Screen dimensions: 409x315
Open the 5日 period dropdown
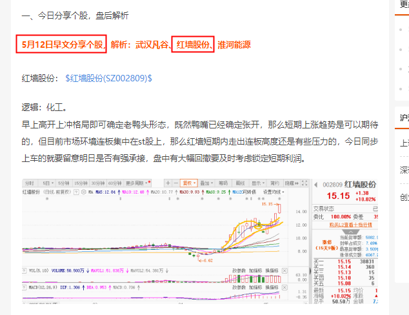click(48, 183)
